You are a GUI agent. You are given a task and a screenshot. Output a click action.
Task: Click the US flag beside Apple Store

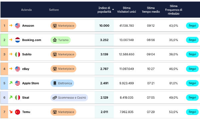[x=17, y=83]
